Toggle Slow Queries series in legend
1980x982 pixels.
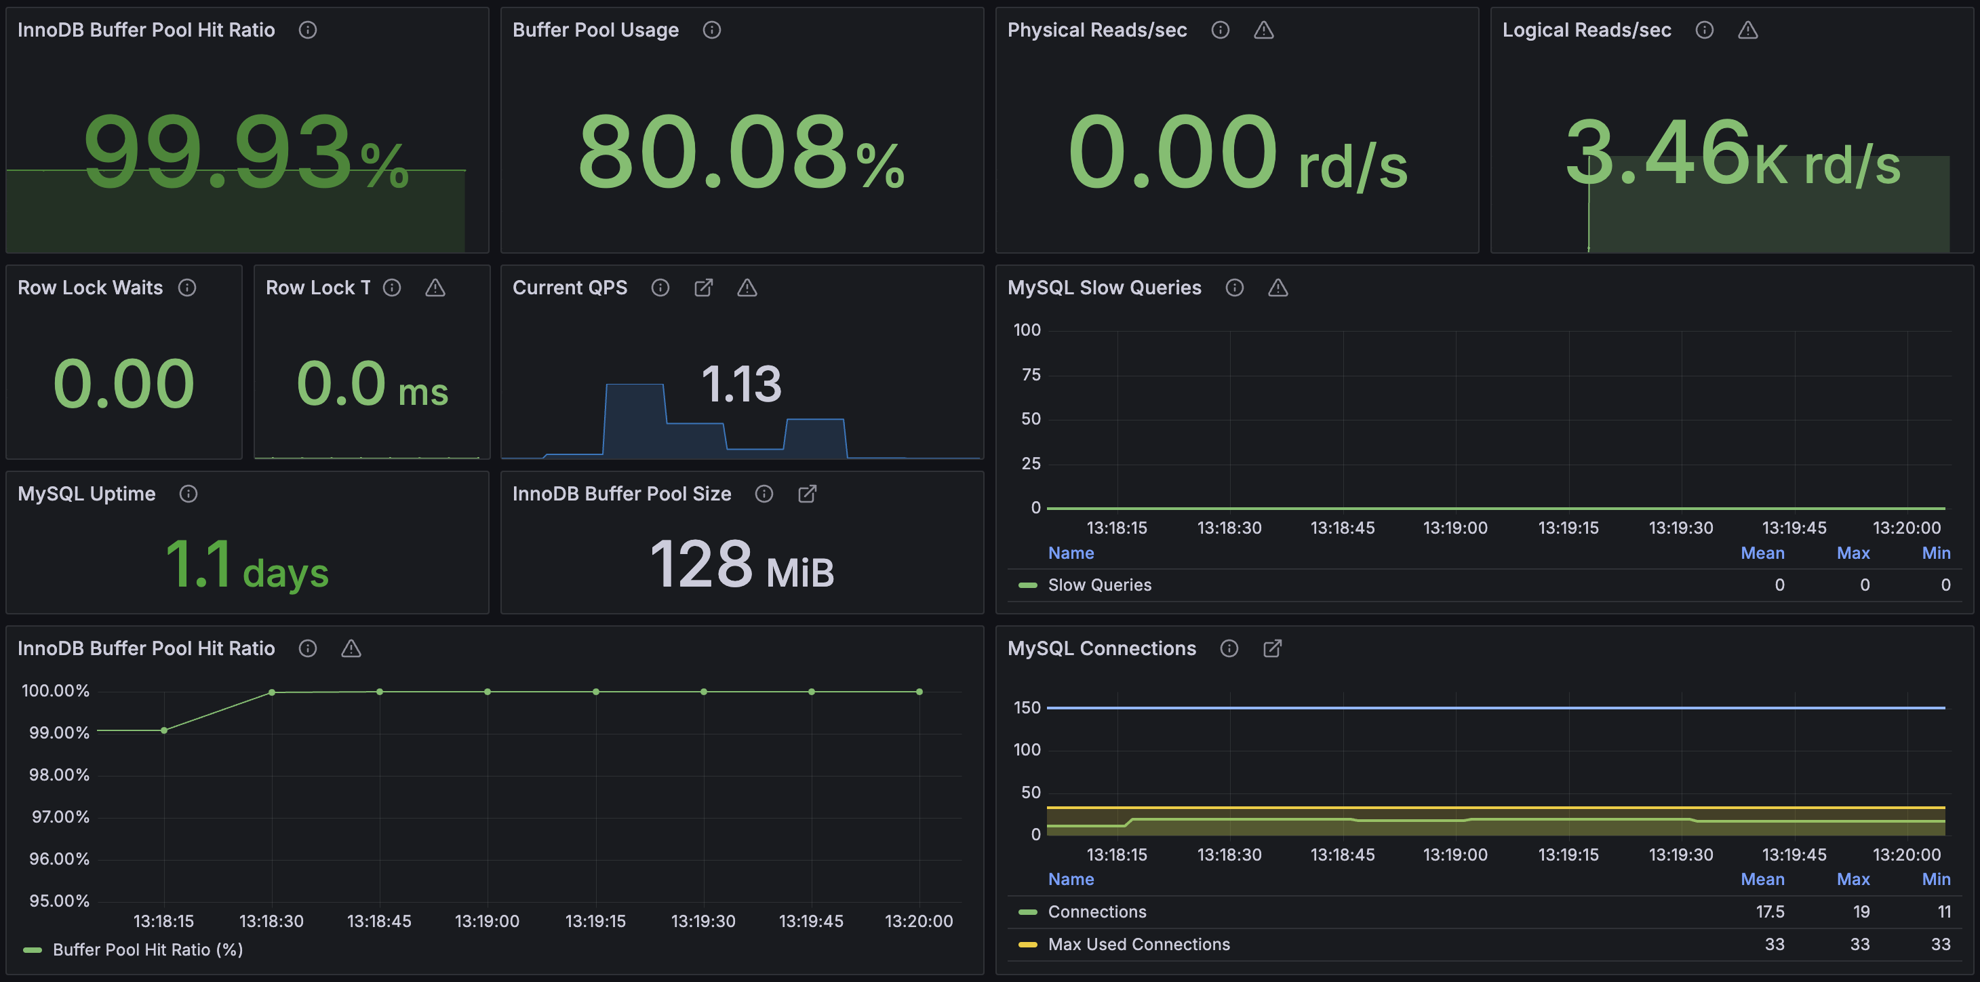point(1099,585)
